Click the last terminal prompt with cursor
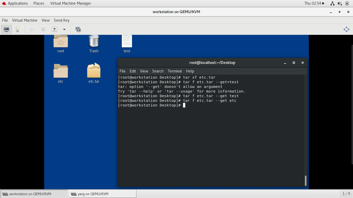The height and width of the screenshot is (198, 353). pos(151,105)
